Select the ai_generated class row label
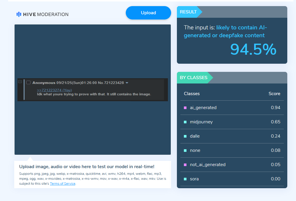Image resolution: width=296 pixels, height=201 pixels. click(x=203, y=108)
